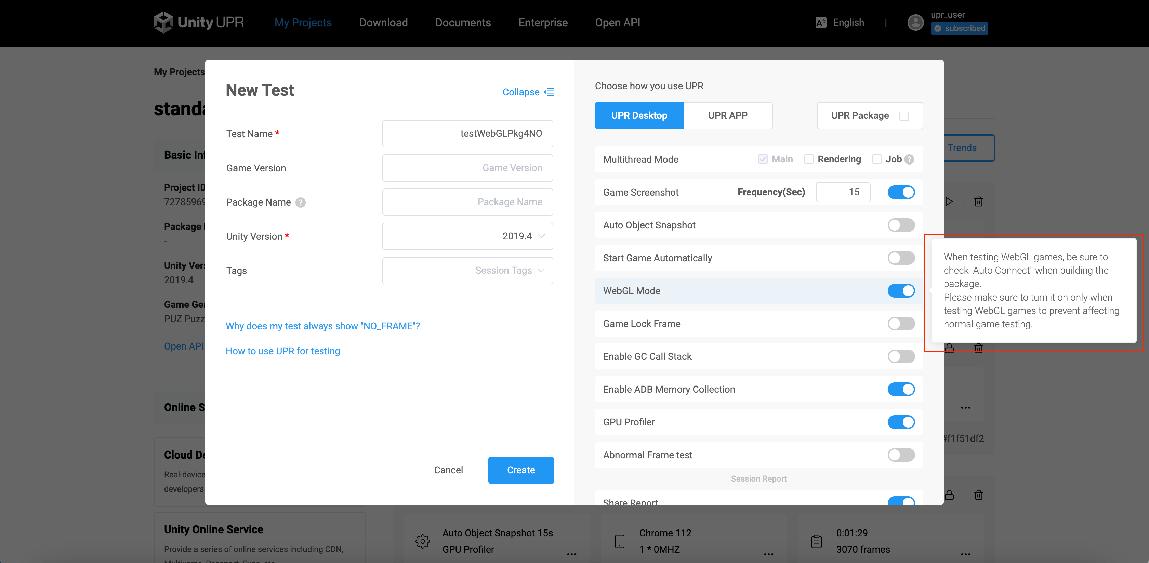Click the Unity UPR logo icon

(x=163, y=22)
